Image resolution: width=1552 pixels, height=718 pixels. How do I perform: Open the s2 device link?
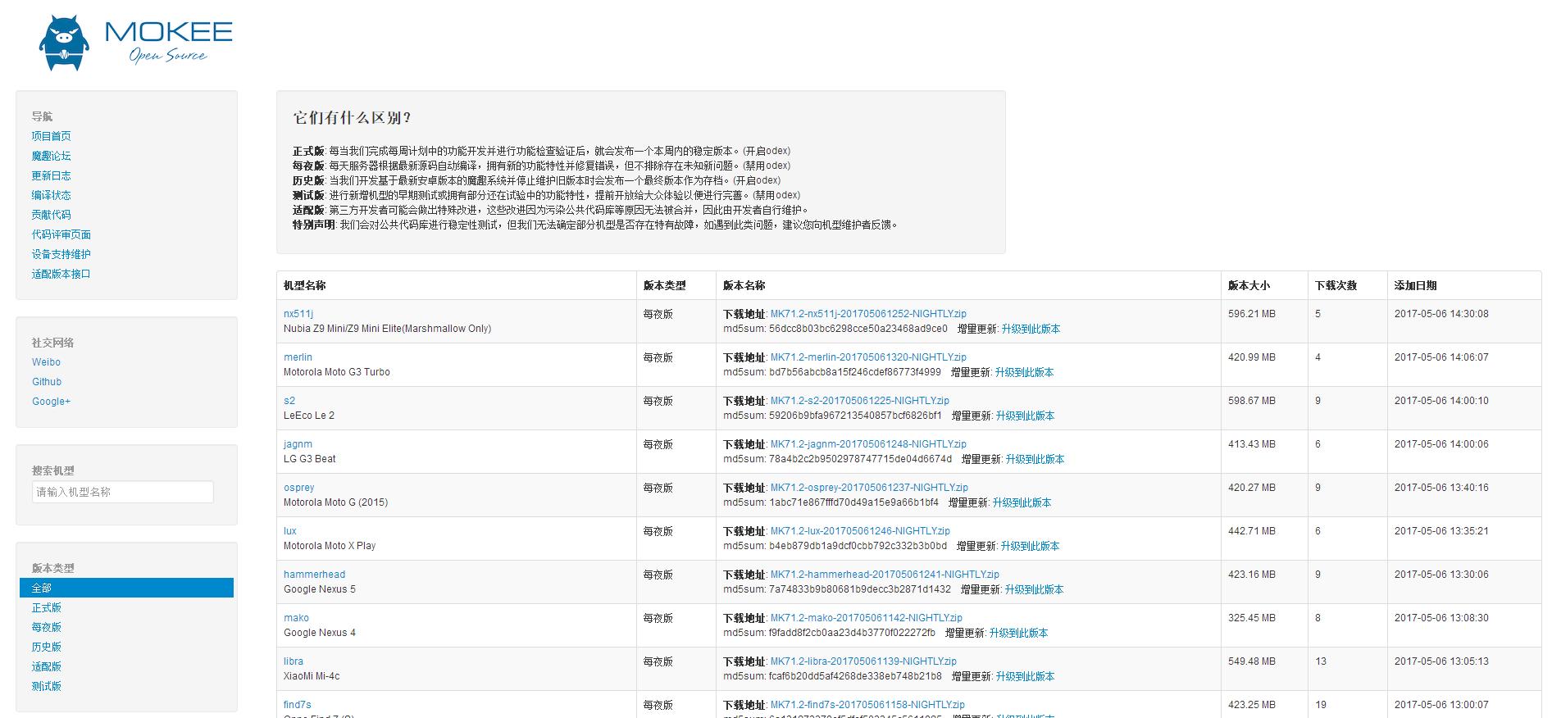pos(289,401)
